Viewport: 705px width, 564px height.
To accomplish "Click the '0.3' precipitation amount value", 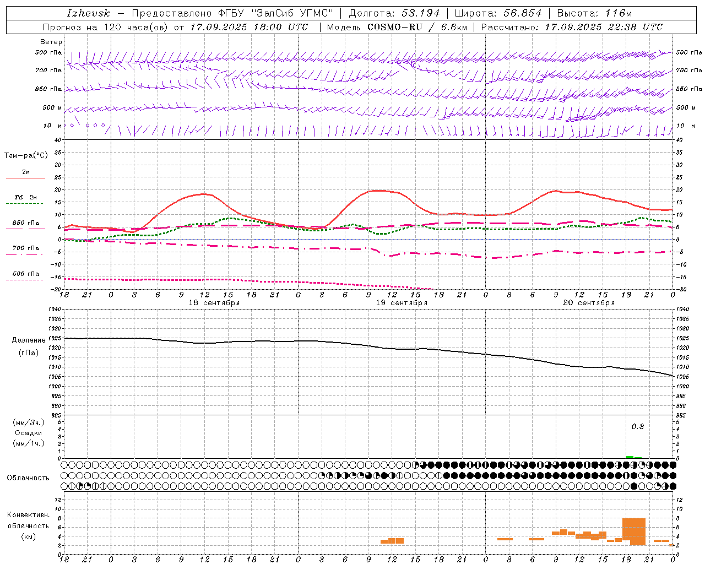I will coord(637,426).
